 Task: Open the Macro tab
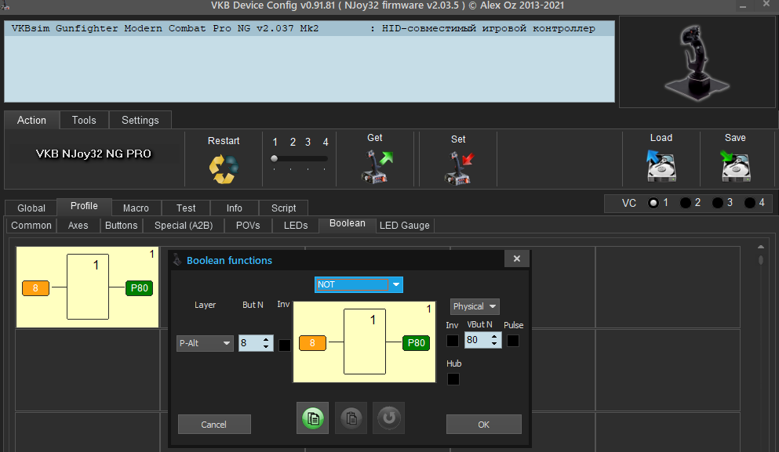point(136,208)
